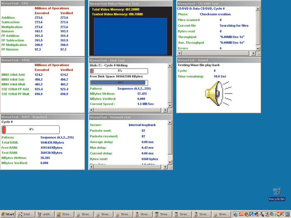
Task: Click the CD/DVD Test vertical scrollbar thumb
Action: [x=258, y=28]
